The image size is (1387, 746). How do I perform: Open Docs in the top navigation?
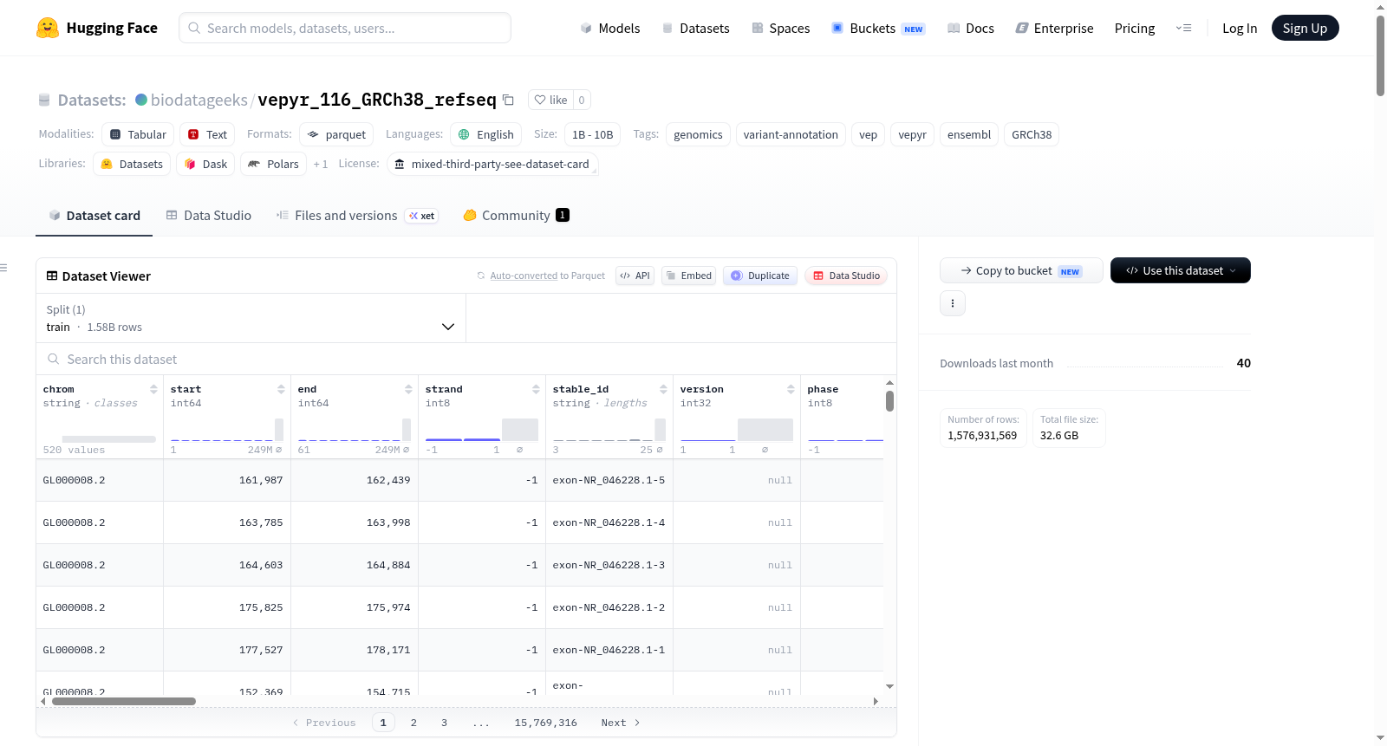tap(970, 28)
